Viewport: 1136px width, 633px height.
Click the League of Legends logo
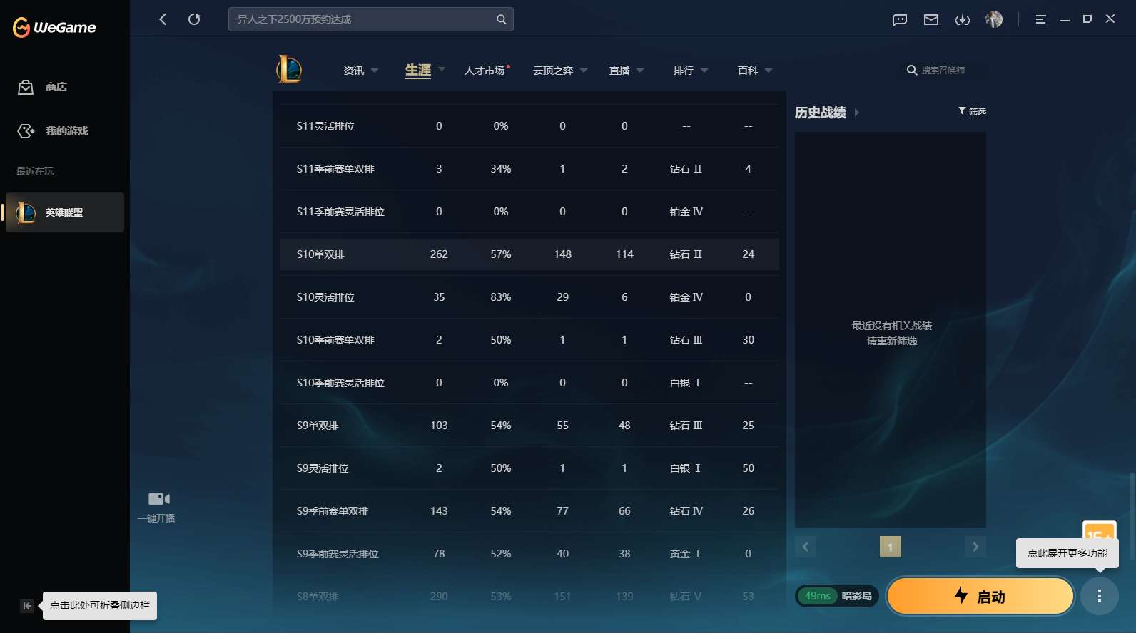pyautogui.click(x=289, y=69)
